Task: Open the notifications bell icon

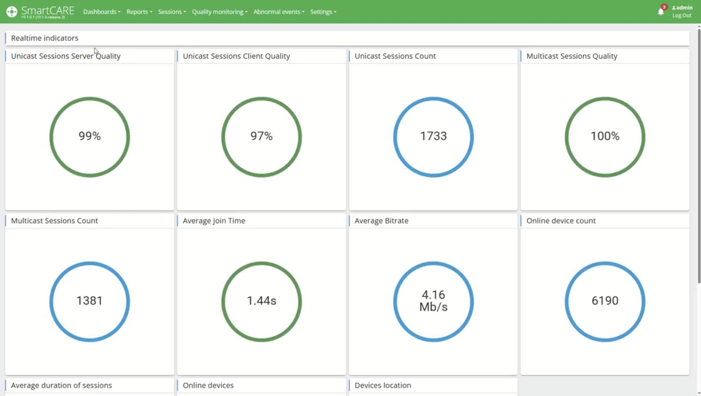Action: (x=661, y=12)
